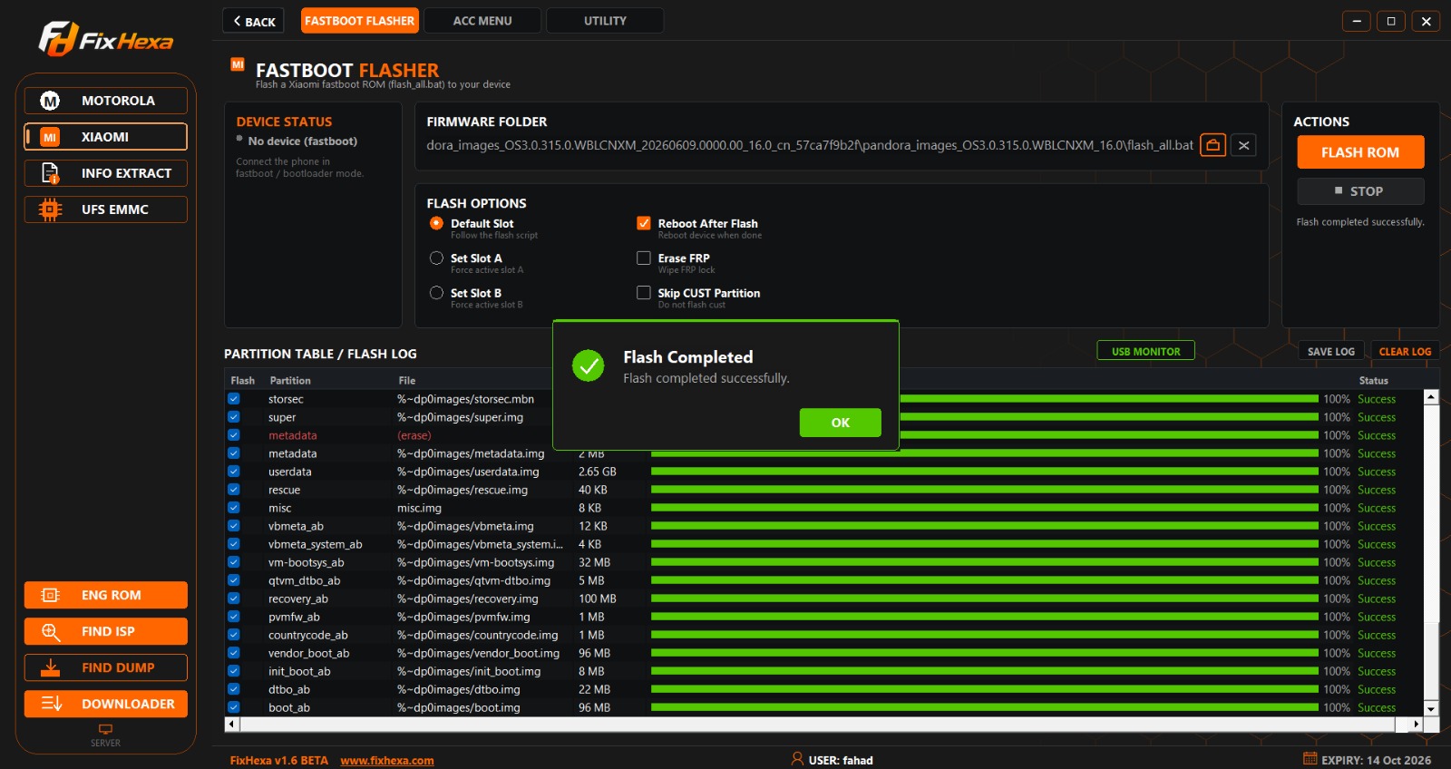Click the firmware folder path field

[x=809, y=145]
